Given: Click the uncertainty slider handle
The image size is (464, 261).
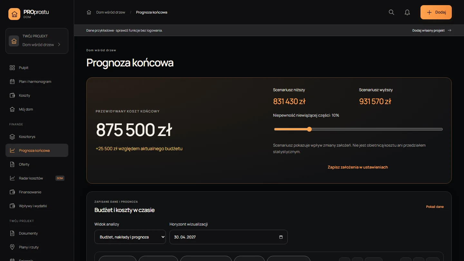Looking at the screenshot, I should pos(309,129).
